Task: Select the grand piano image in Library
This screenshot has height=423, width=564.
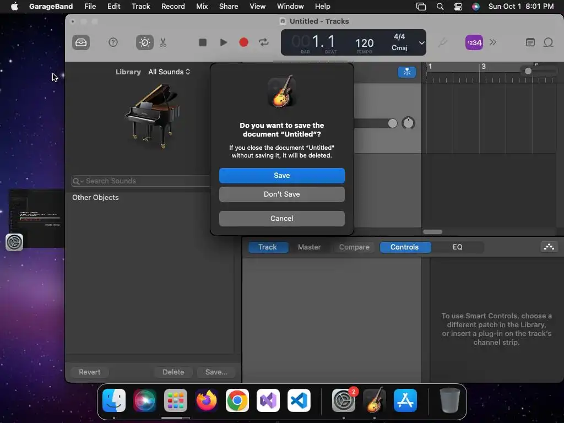Action: 153,116
